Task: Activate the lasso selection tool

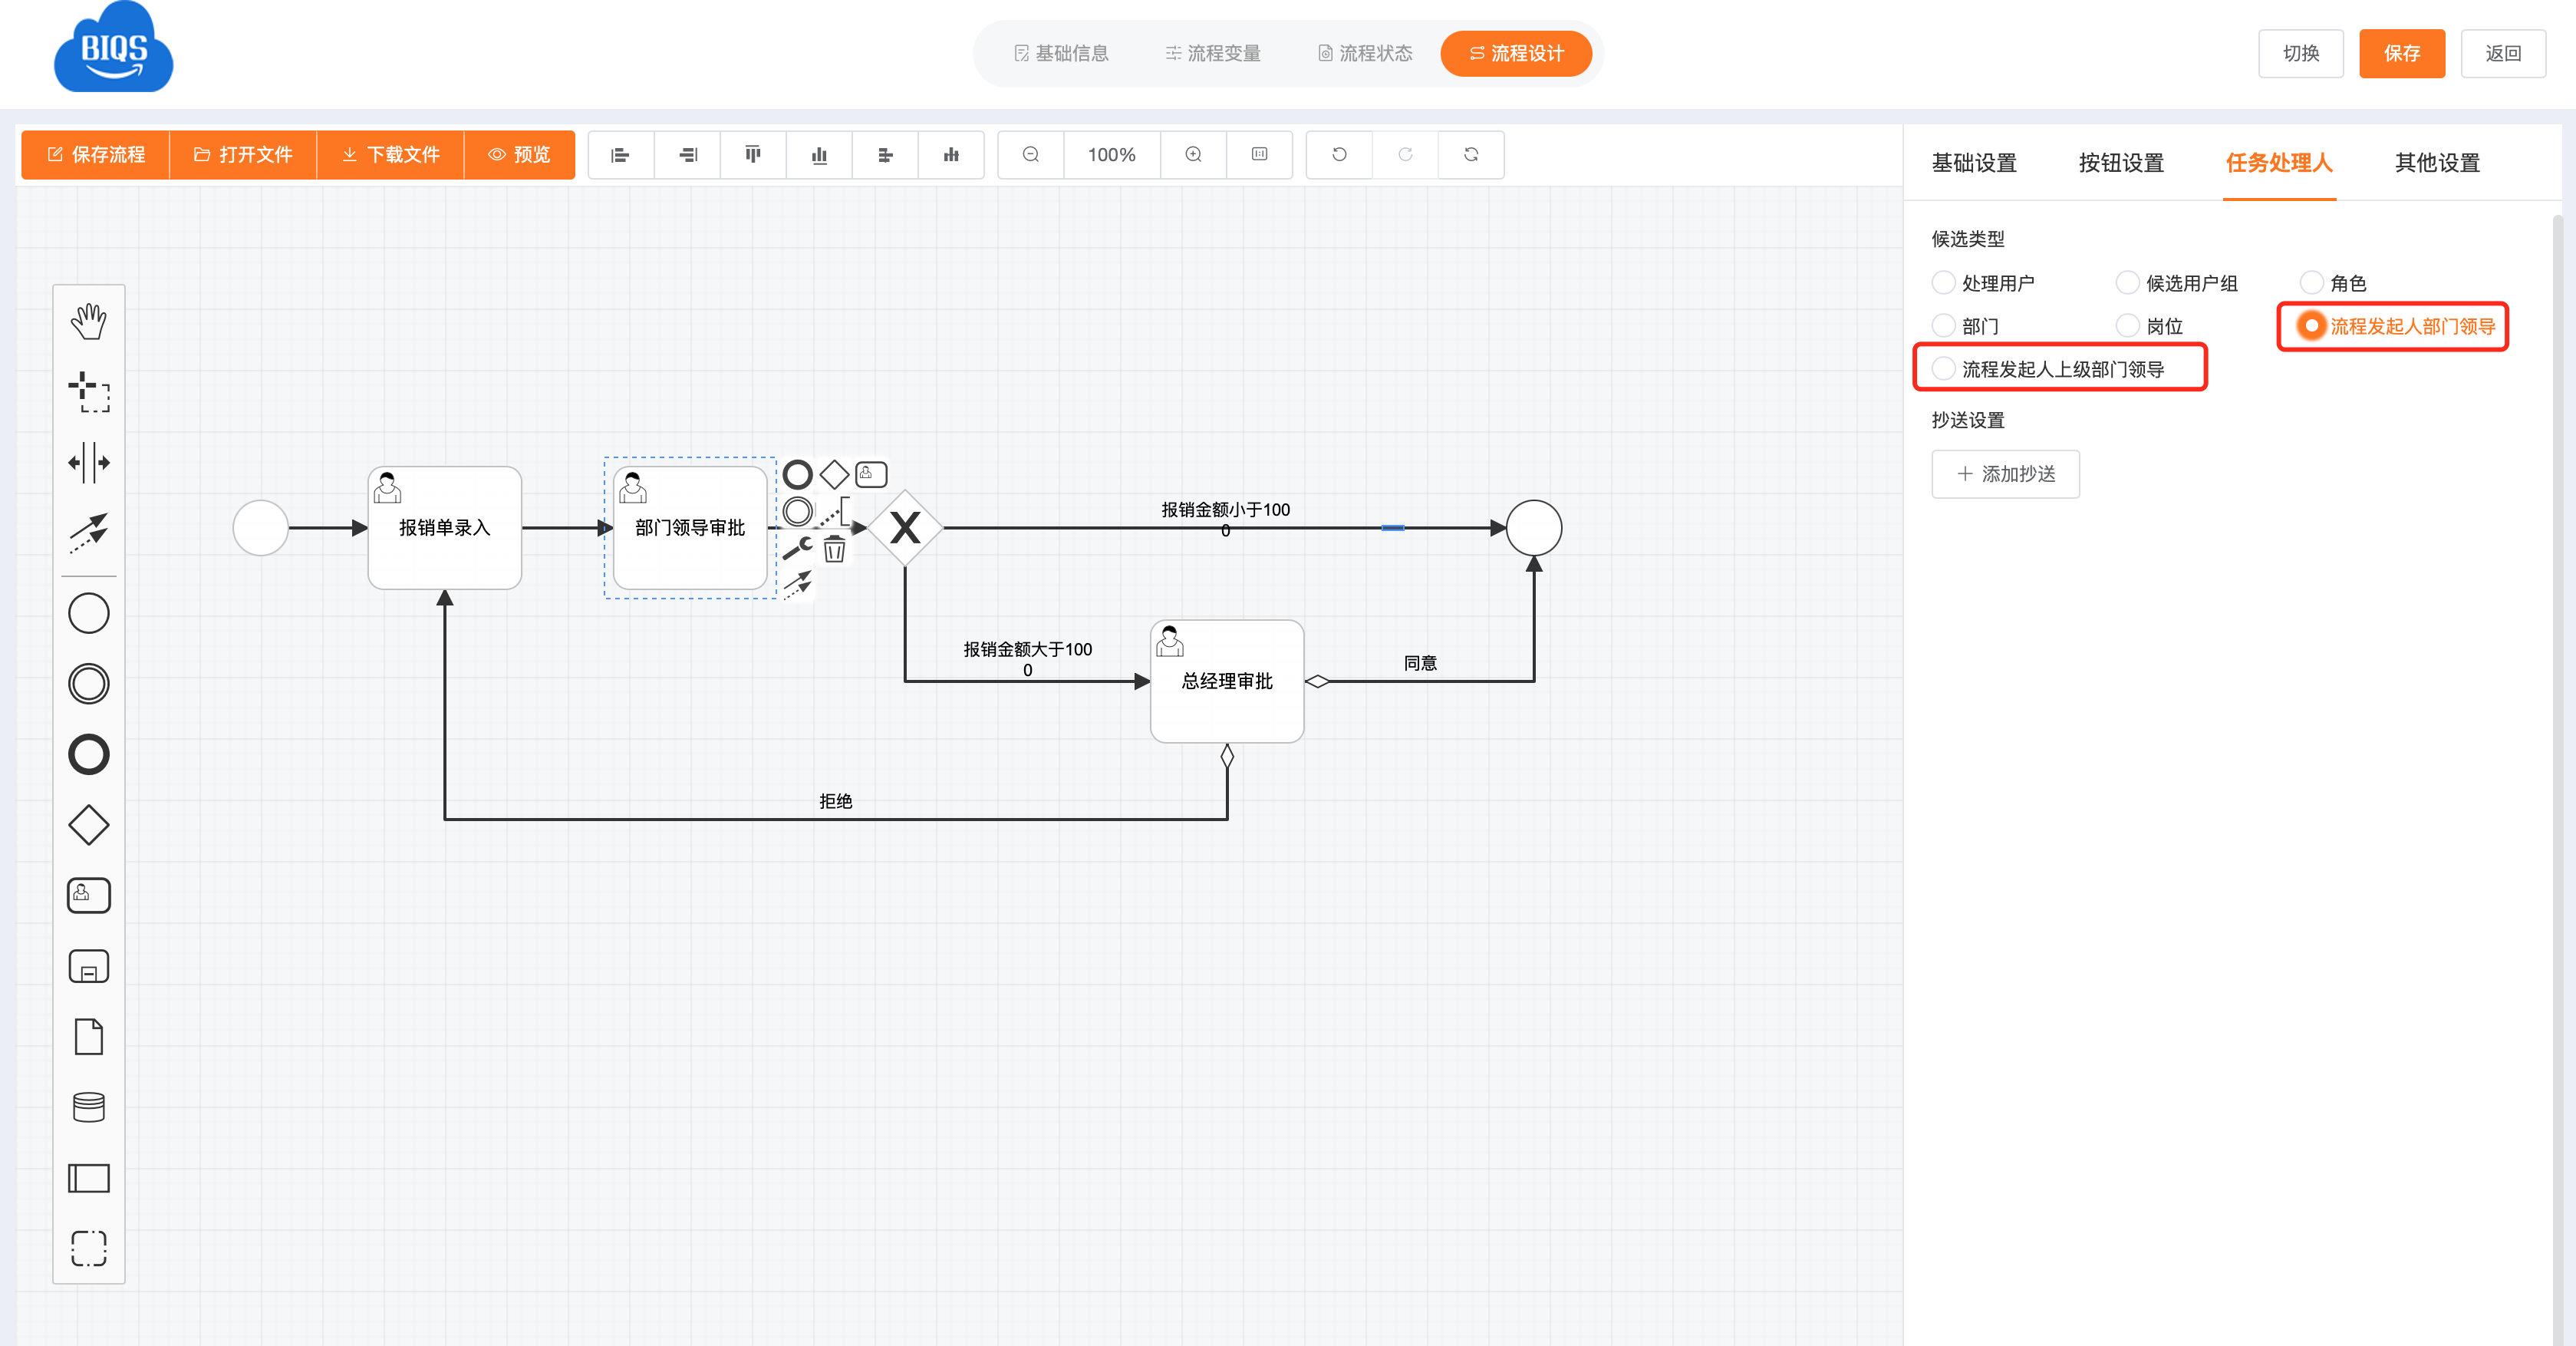Action: 88,392
